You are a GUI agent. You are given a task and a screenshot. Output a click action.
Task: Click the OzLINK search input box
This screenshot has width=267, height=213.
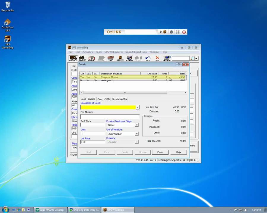[140, 32]
